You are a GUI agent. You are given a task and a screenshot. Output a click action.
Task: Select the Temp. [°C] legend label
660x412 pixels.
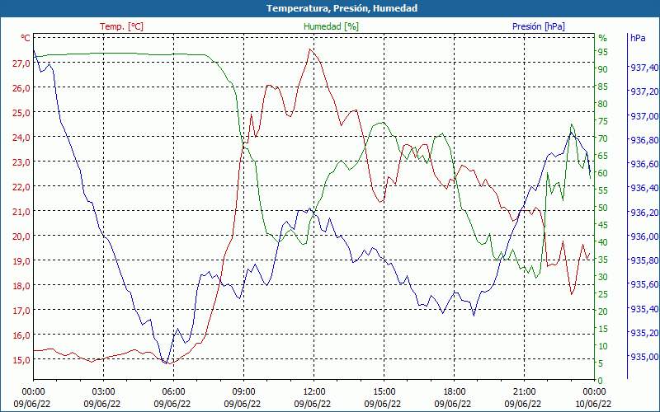coord(121,26)
